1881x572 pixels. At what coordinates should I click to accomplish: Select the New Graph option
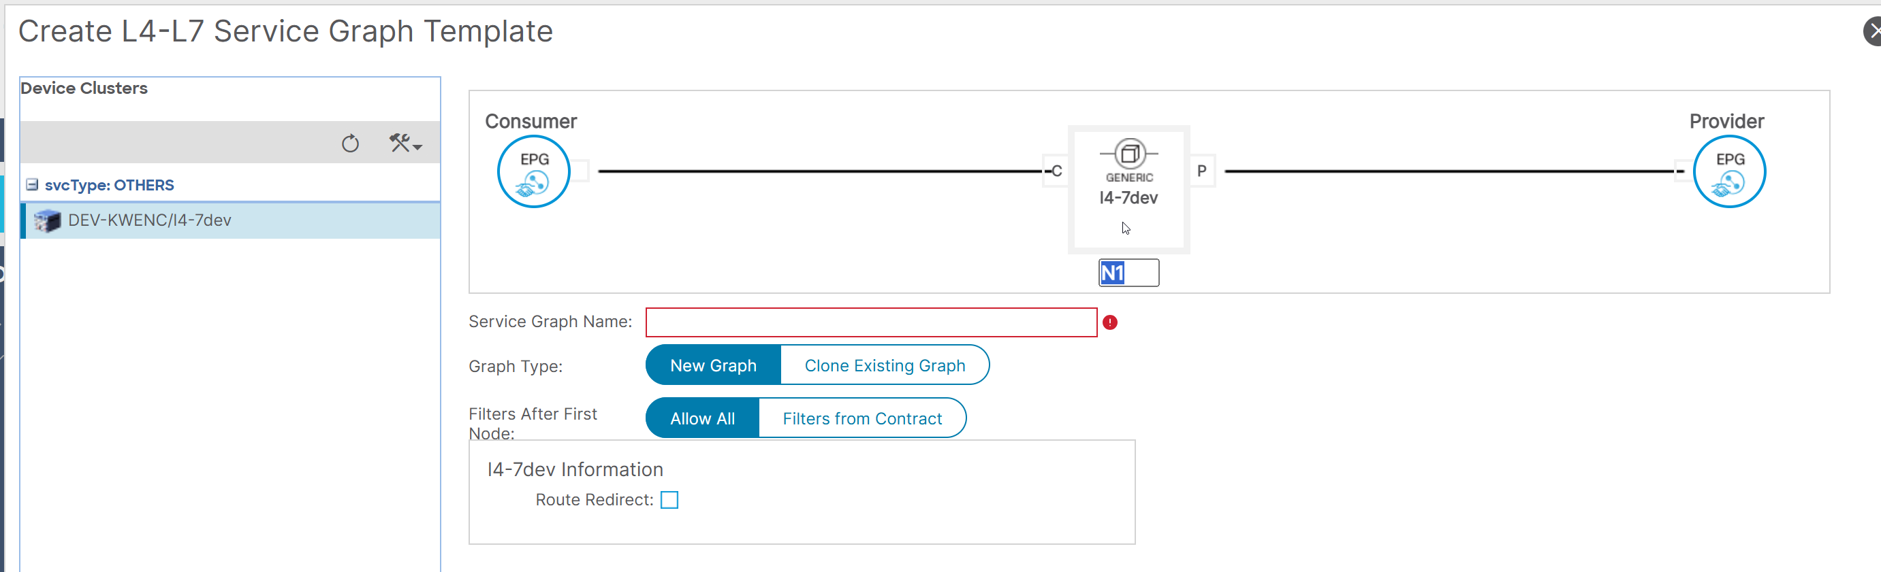(x=714, y=365)
